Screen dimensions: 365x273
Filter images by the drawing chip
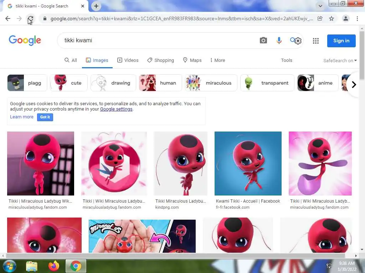coord(113,83)
